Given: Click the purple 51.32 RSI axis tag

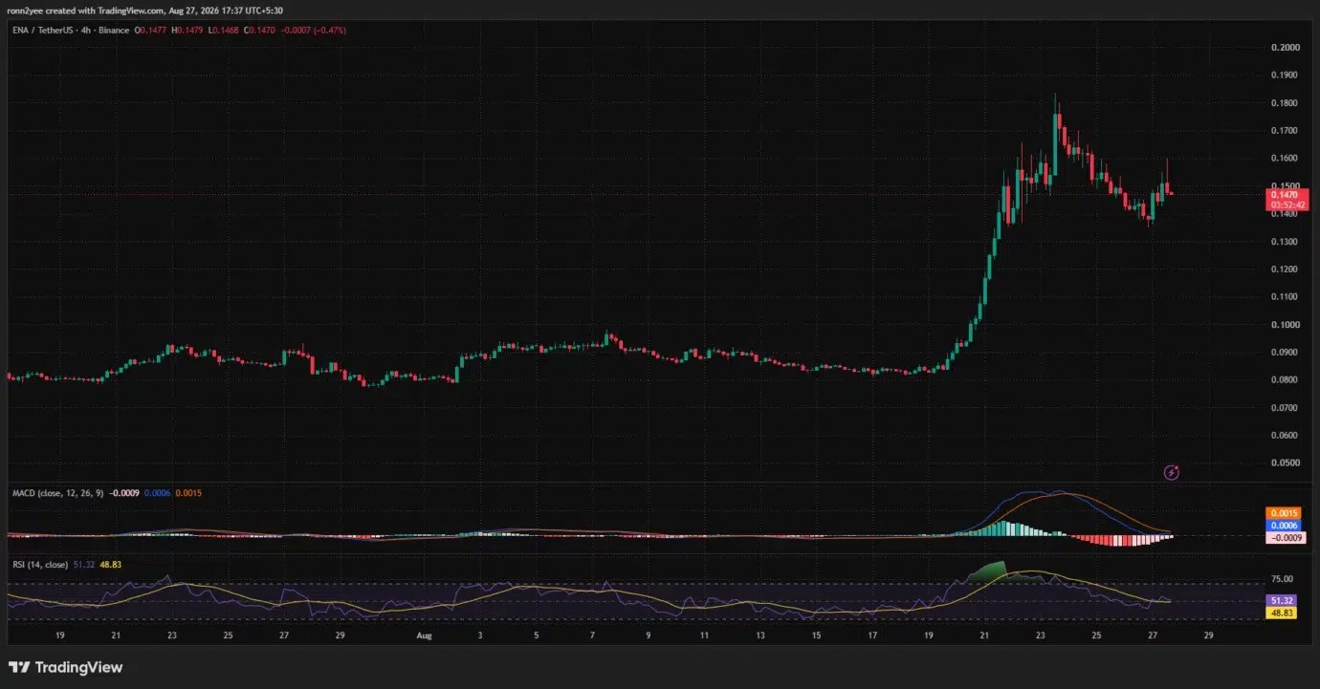Looking at the screenshot, I should (1281, 600).
